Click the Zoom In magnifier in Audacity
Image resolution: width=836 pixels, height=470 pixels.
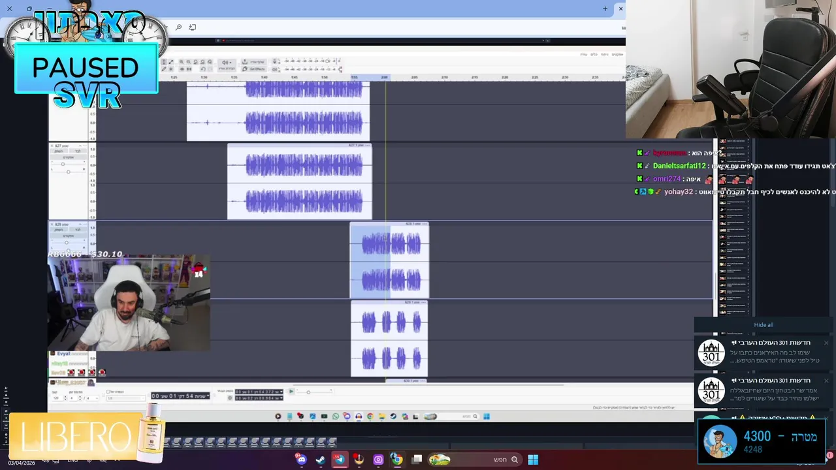click(182, 61)
